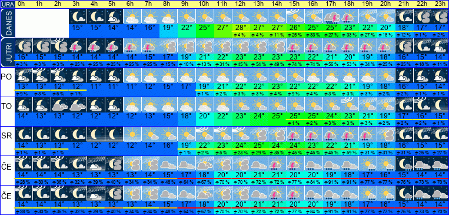Select the TO 2h cloudy moon icon
Viewport: 449px width, 215px height.
point(59,105)
